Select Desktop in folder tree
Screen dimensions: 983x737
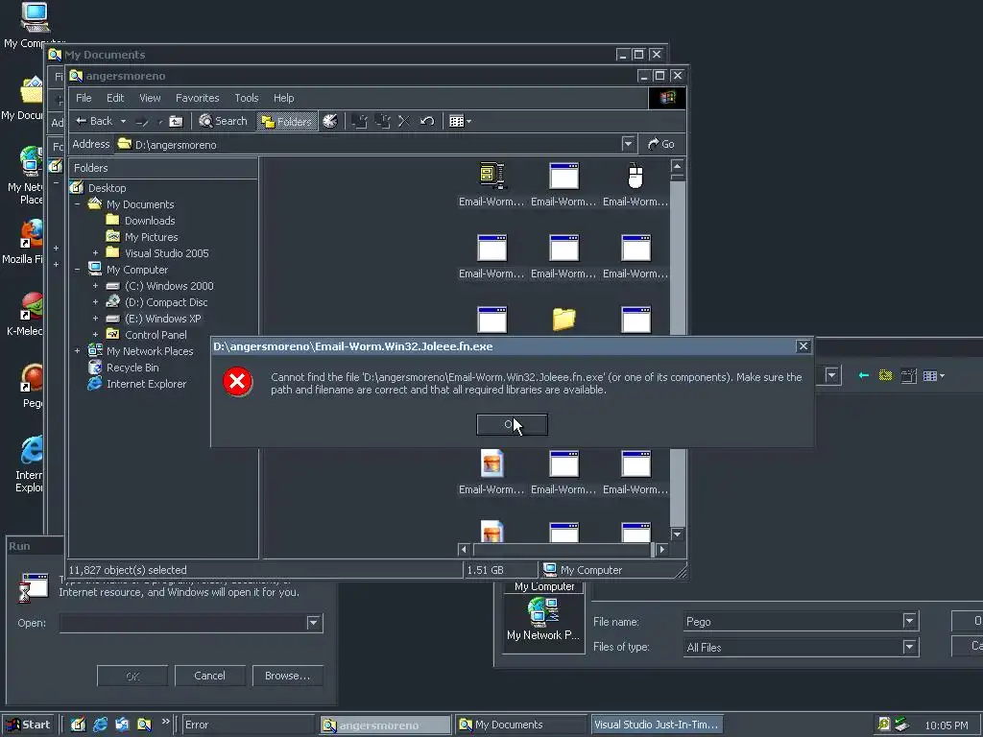click(x=107, y=188)
